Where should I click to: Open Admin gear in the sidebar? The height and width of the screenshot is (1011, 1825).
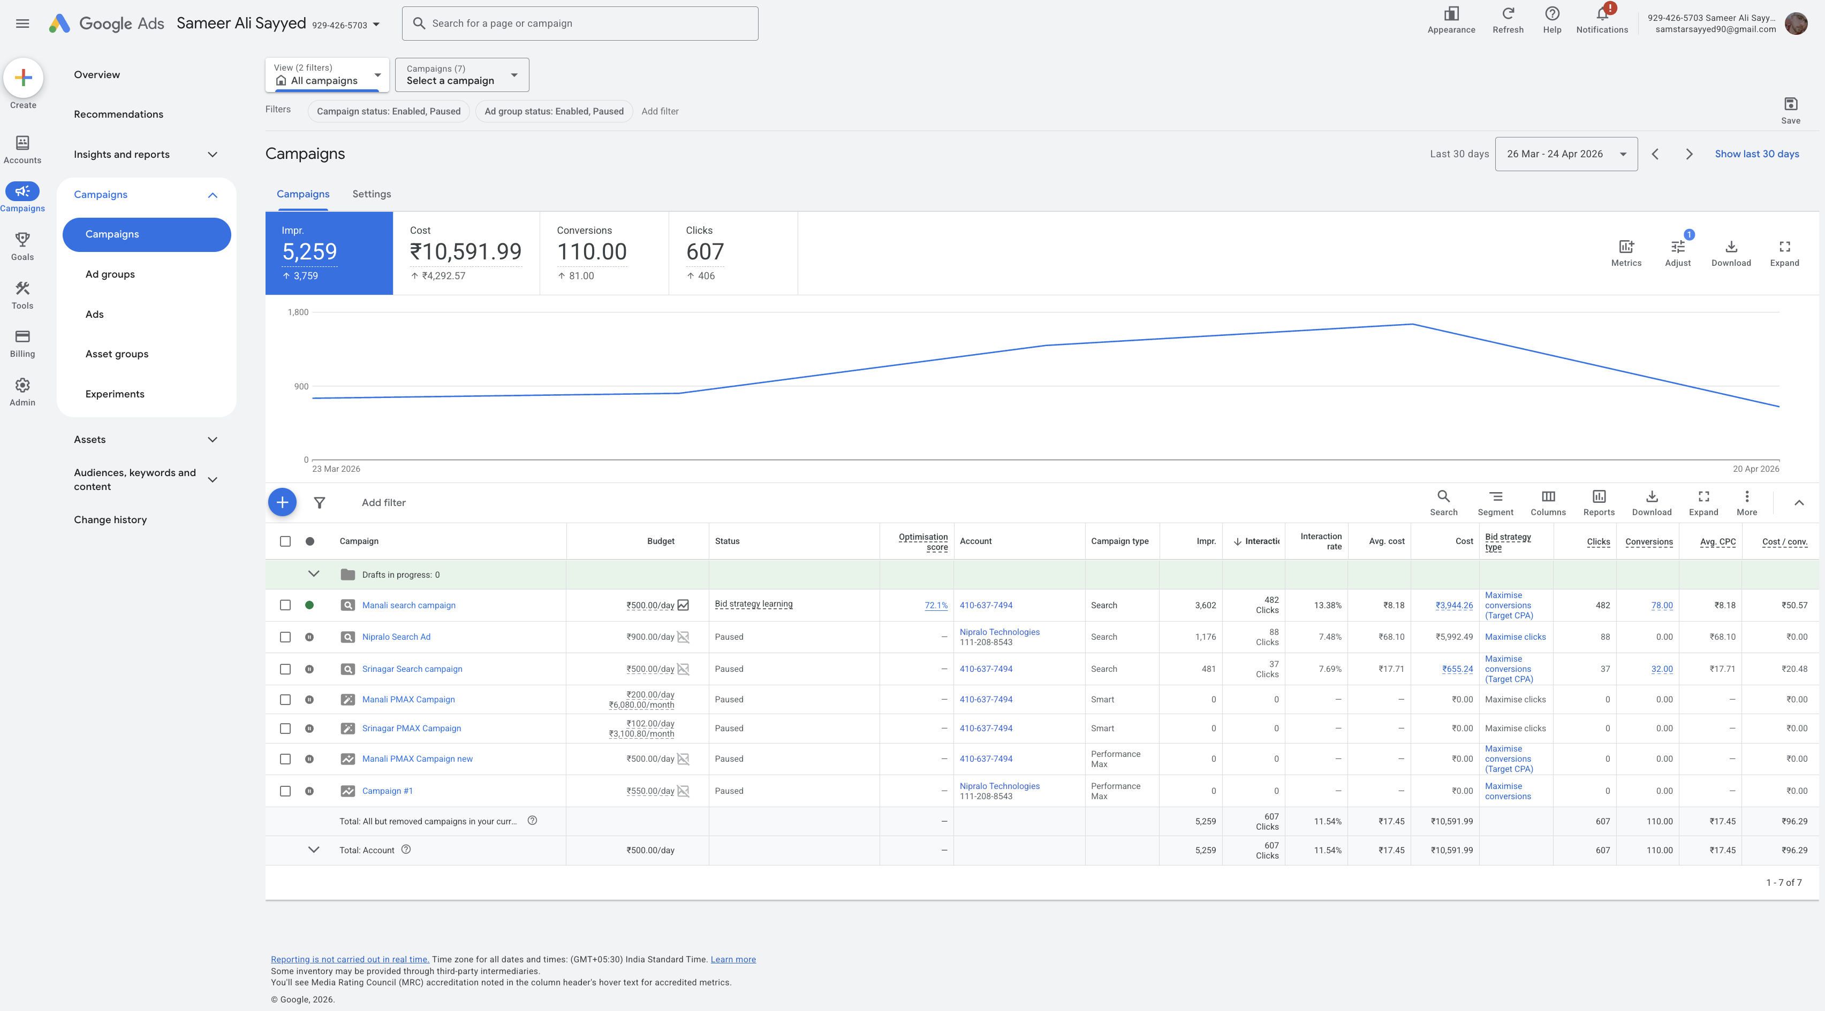click(x=22, y=392)
